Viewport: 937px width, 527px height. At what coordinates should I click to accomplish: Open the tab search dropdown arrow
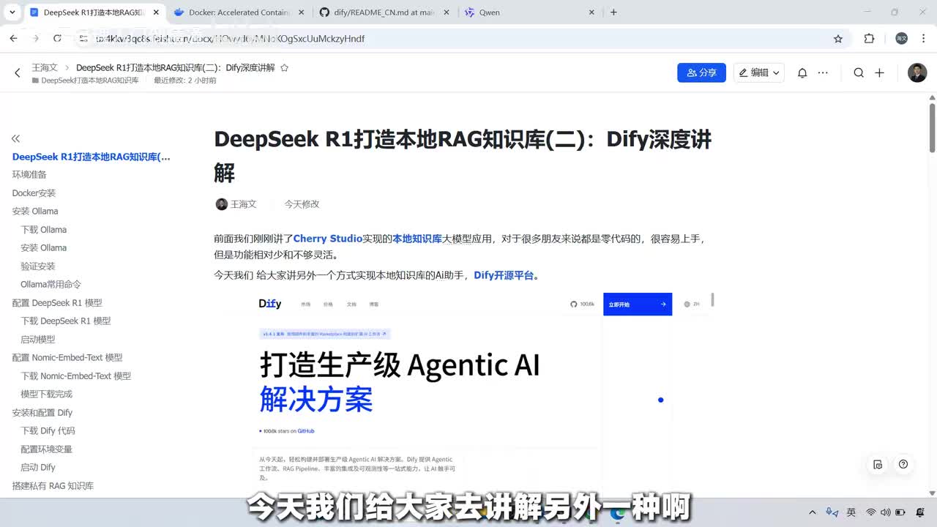11,12
